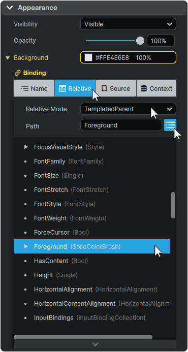Edit the Path Foreground input field
This screenshot has width=188, height=352.
pos(121,125)
